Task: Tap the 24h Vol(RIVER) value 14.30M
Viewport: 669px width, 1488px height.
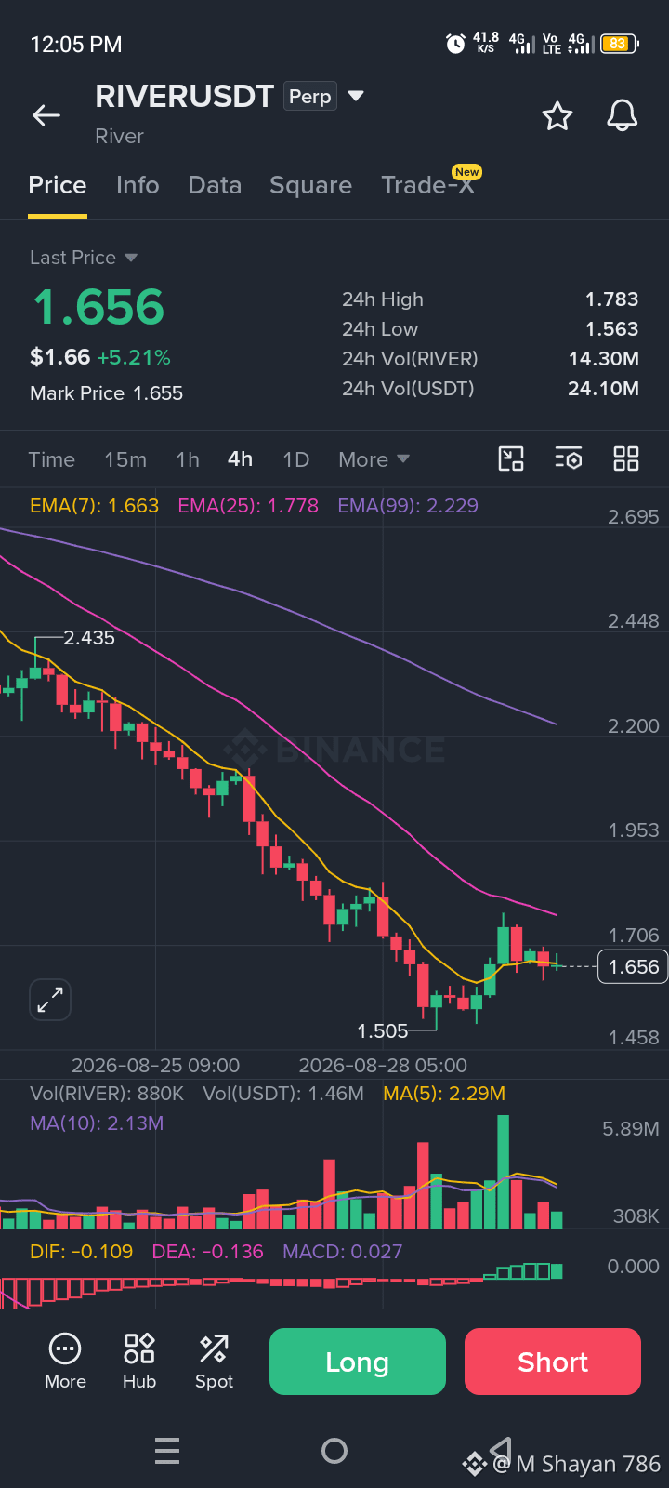Action: tap(604, 359)
